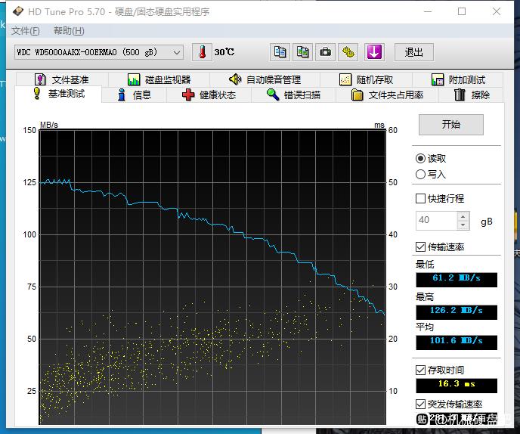Expand the WDC WD5000AAKX drive dropdown
The image size is (520, 434).
point(177,52)
